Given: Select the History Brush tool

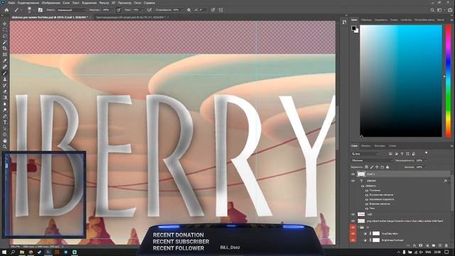Looking at the screenshot, I should pyautogui.click(x=5, y=85).
